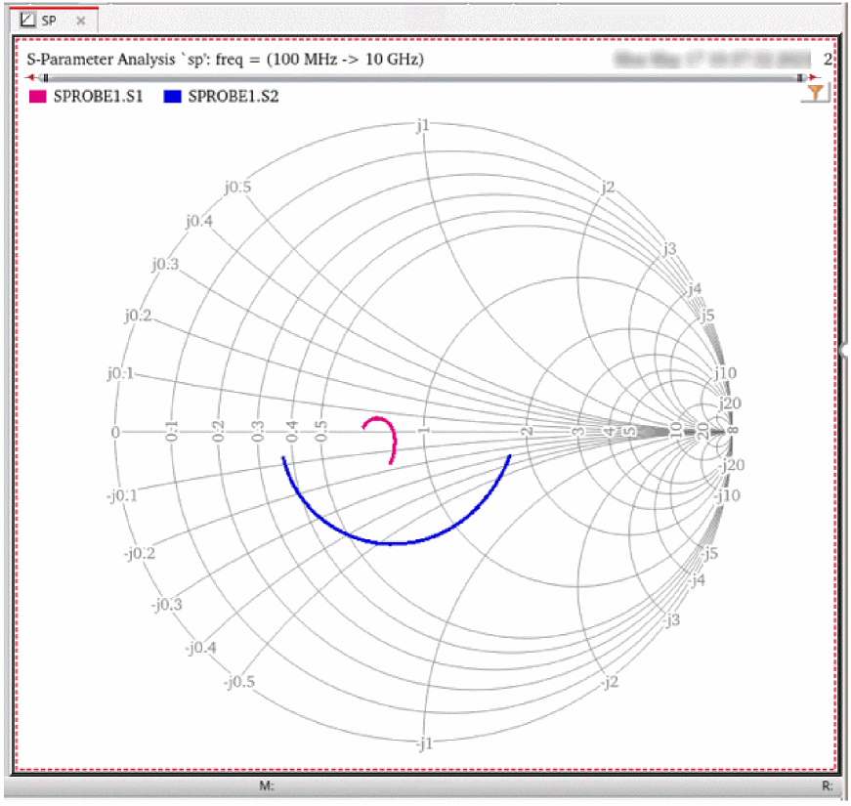Click the graph icon on the SP tab

(28, 20)
